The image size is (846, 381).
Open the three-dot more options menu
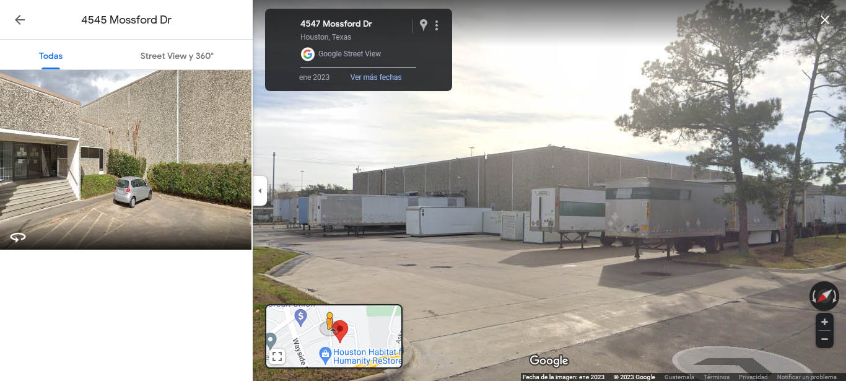click(437, 25)
